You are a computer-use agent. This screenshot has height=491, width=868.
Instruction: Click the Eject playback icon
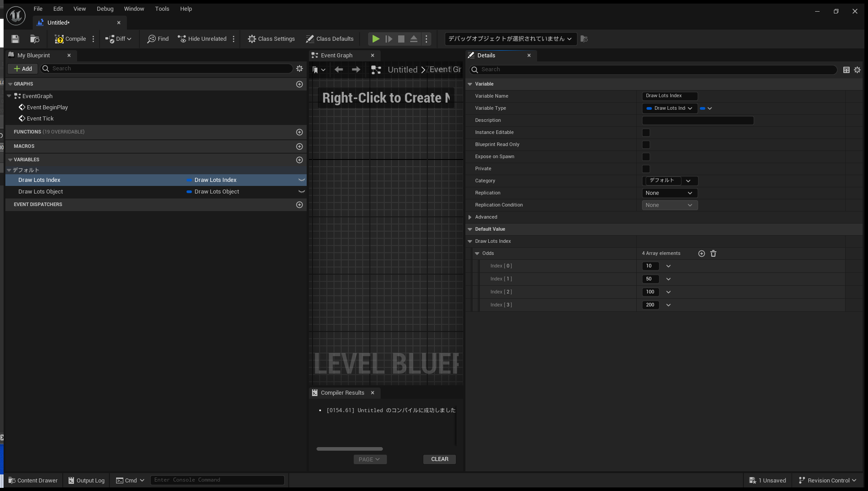(414, 39)
